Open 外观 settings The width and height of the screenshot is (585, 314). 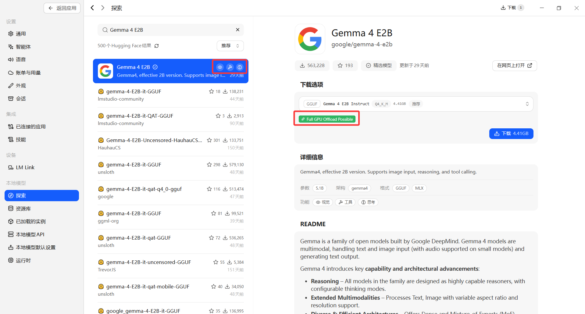coord(42,86)
